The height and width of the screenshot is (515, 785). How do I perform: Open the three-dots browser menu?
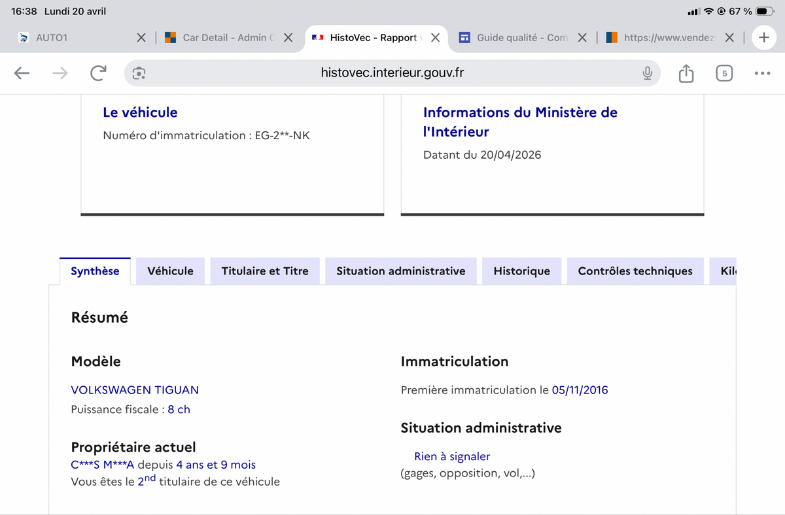coord(762,73)
